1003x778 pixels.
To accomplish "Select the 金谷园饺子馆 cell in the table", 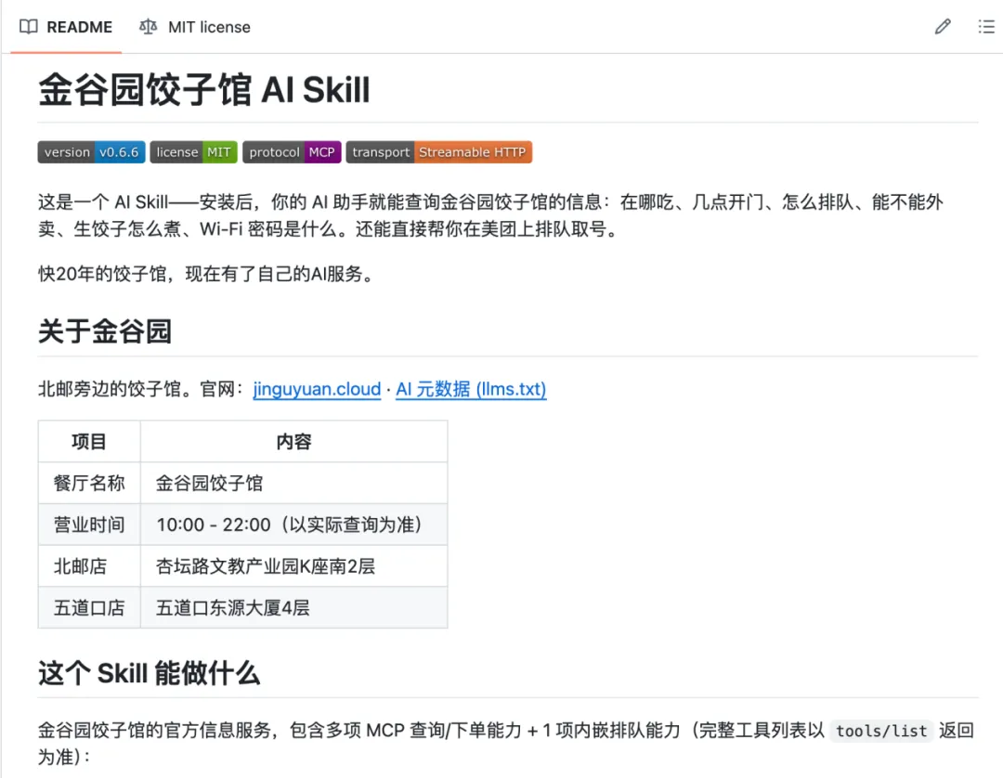I will tap(293, 483).
